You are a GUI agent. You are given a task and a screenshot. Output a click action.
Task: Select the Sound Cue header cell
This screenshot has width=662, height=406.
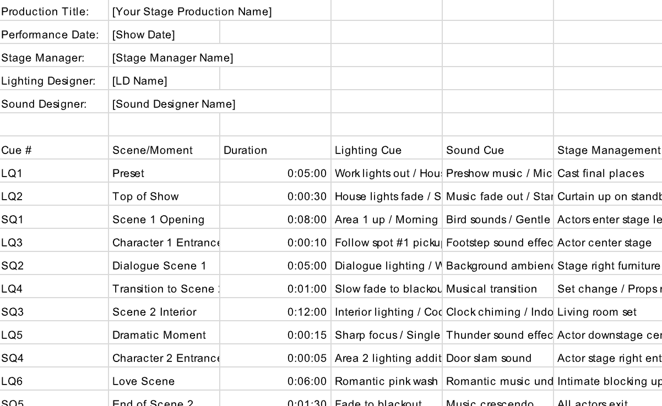coord(498,150)
